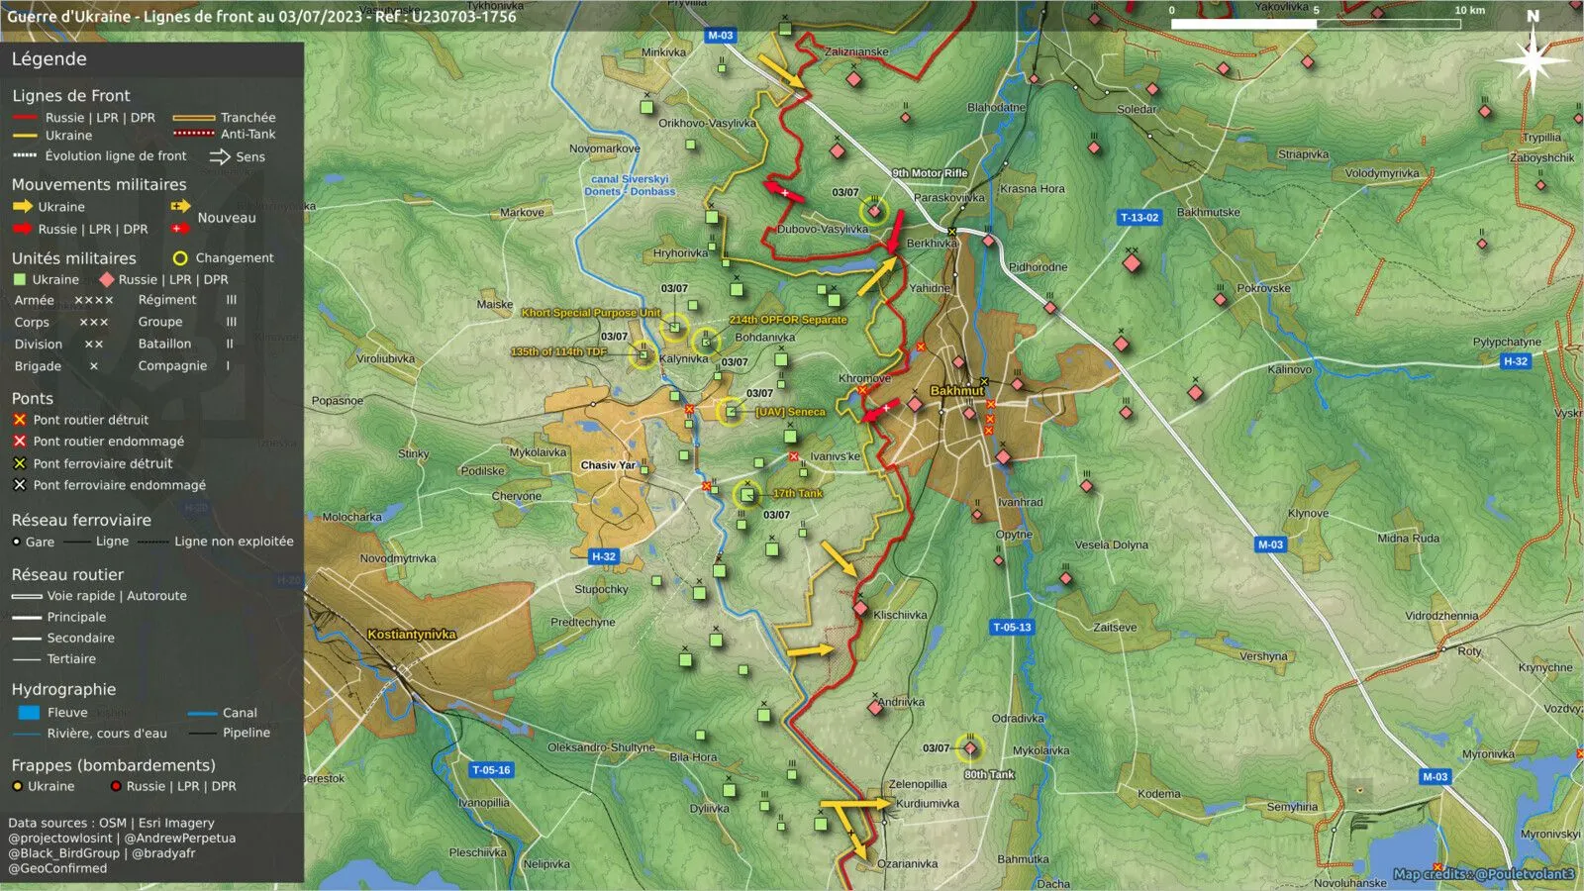Click the yellow Ukraine strike dot under Frappes
Screen dimensions: 1584x891
[x=17, y=786]
